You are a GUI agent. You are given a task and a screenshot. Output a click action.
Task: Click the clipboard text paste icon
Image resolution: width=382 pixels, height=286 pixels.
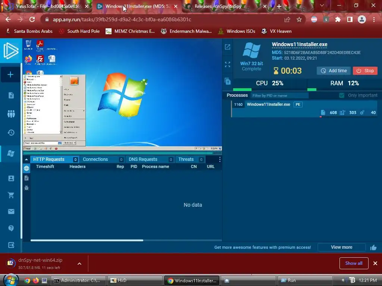[228, 81]
